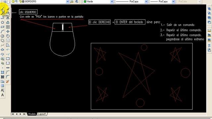Select the Fillet modify tool
Viewport: 212px width, 119px height.
point(8,77)
